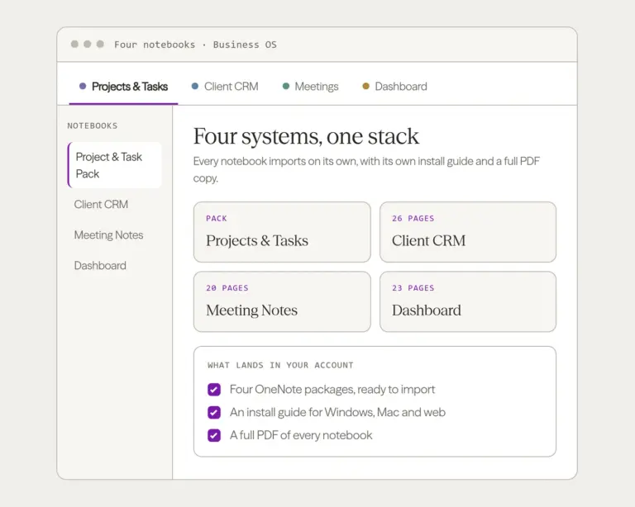Click the middle window control dot
The width and height of the screenshot is (635, 507).
point(88,44)
